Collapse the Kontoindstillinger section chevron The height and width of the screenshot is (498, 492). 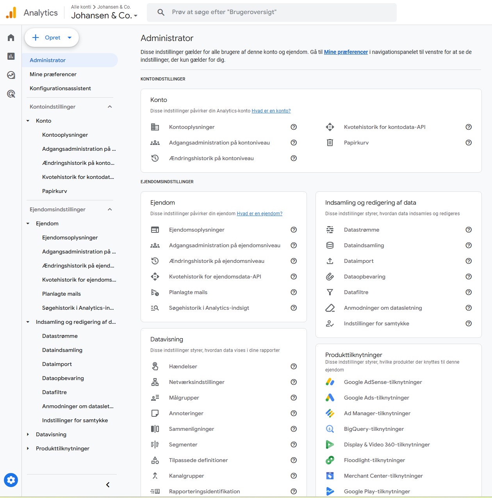(110, 107)
